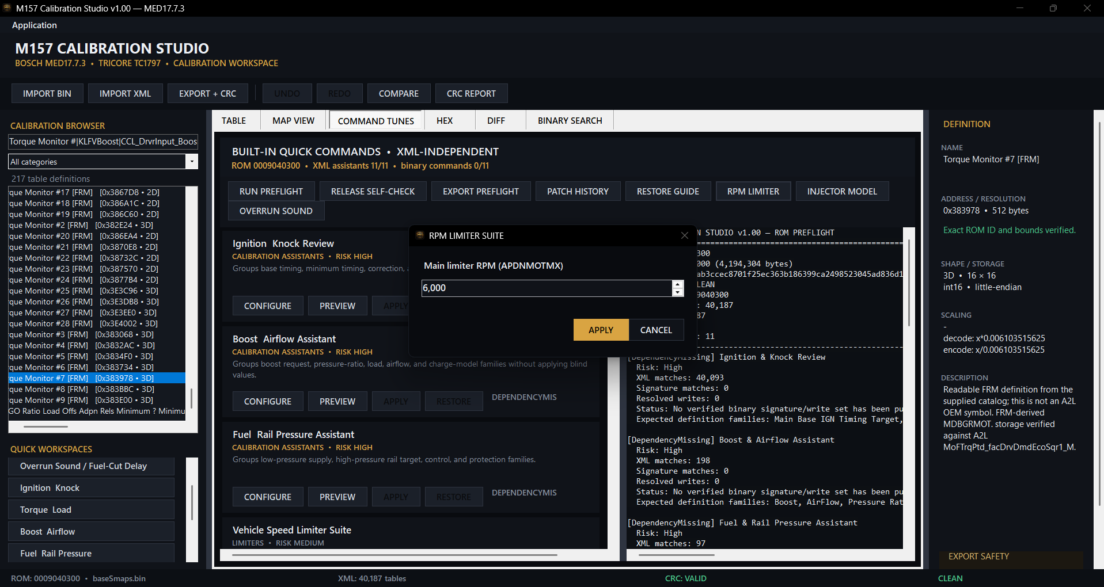1104x587 pixels.
Task: Select Torque Monitor #3 [FRM] table definition
Action: (x=97, y=334)
